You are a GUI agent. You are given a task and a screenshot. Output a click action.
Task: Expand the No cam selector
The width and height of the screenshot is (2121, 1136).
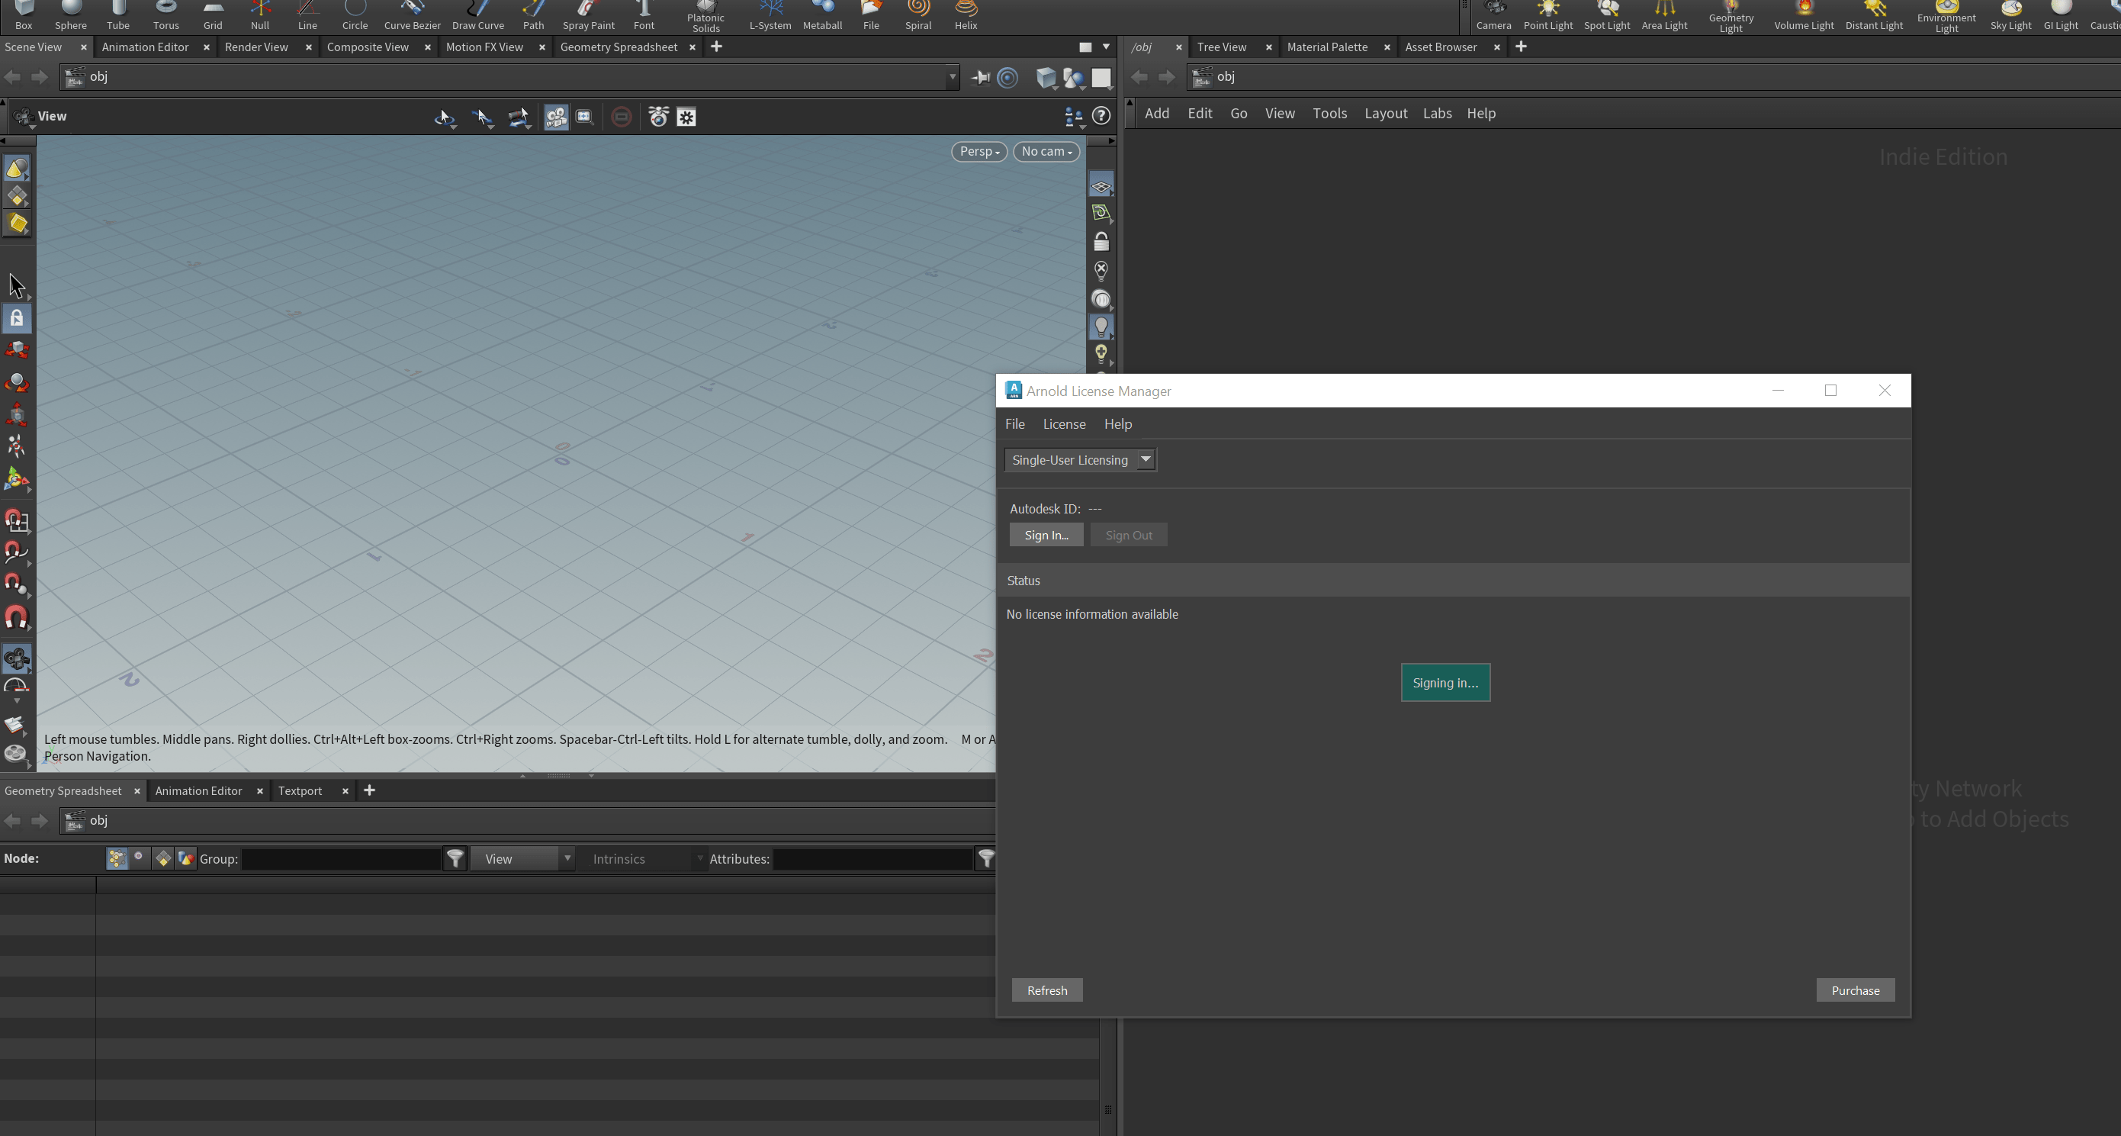pyautogui.click(x=1046, y=152)
